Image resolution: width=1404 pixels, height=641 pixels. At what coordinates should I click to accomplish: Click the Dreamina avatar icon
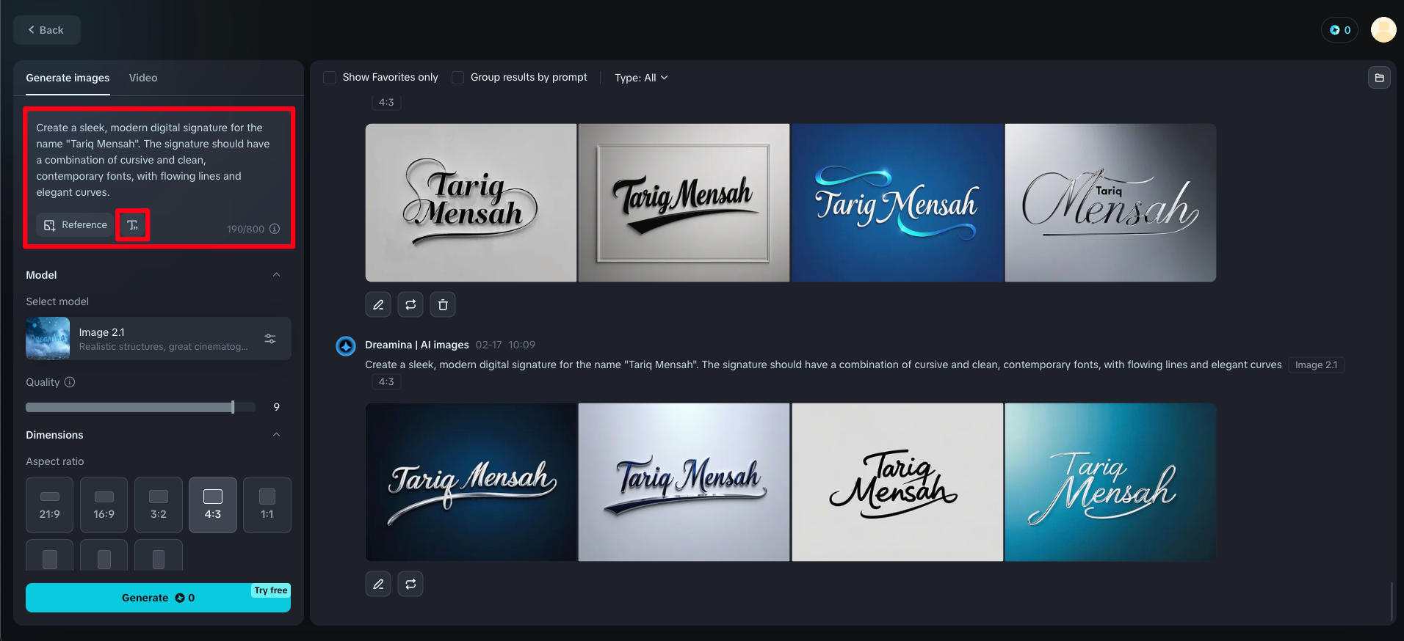pyautogui.click(x=346, y=345)
